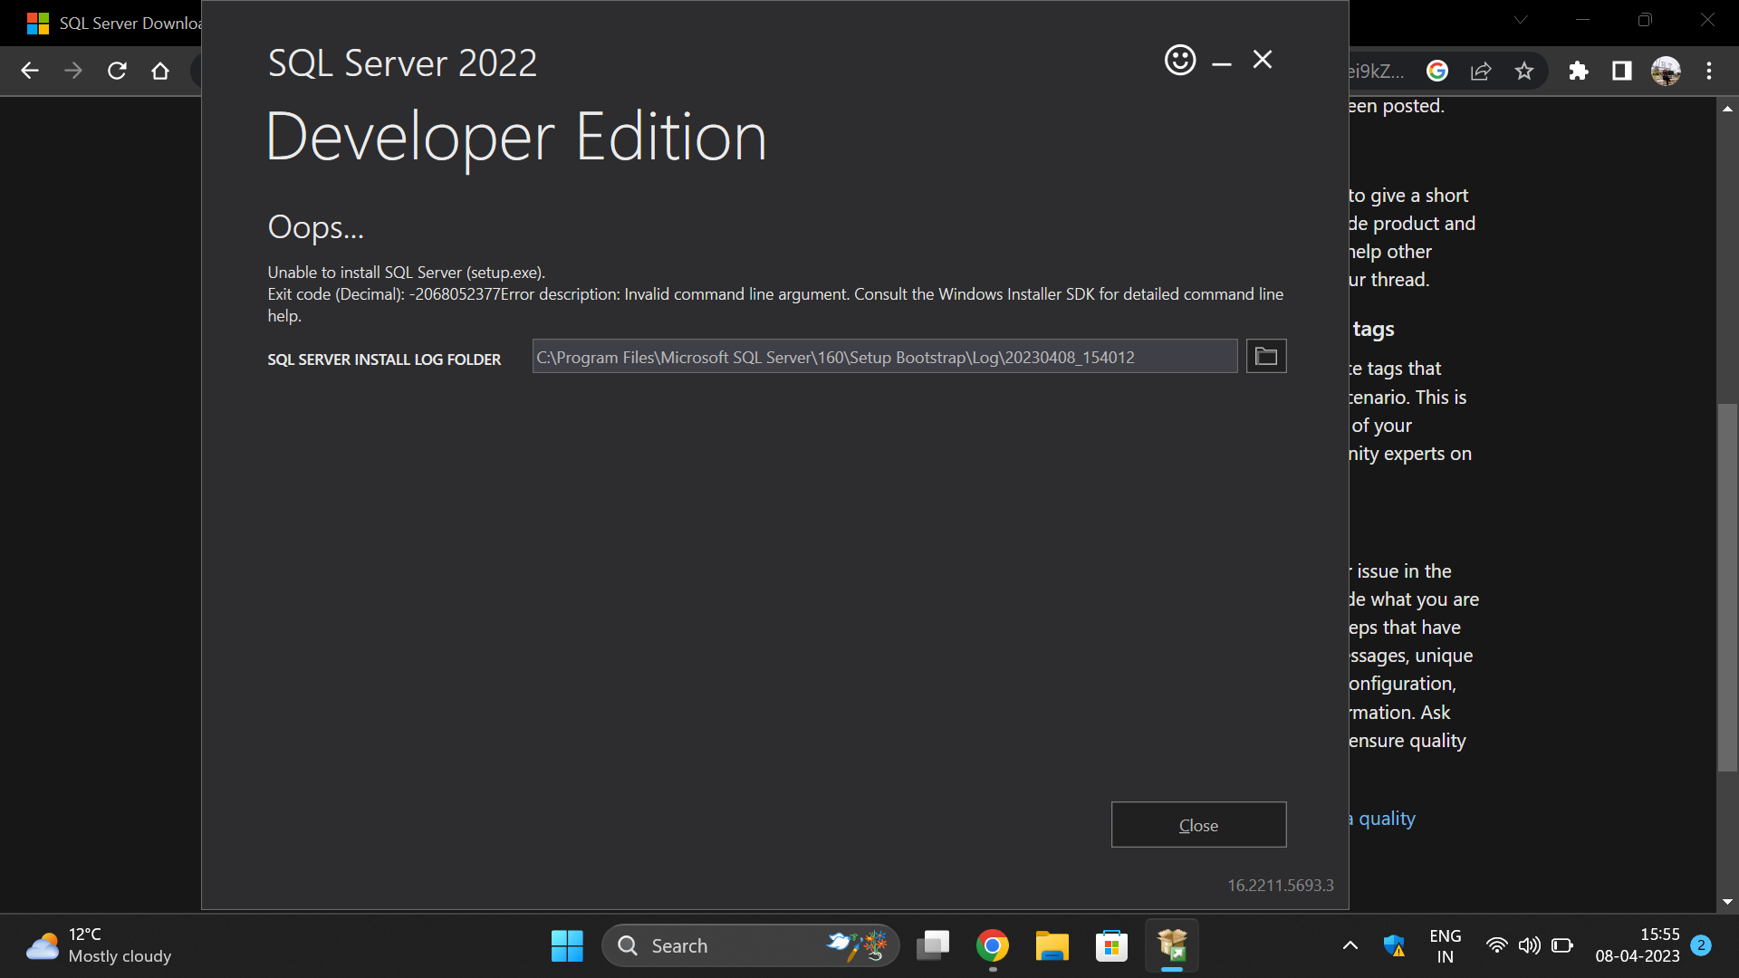Bookmark this page with star icon
Screen dimensions: 1739x978
pos(1523,71)
